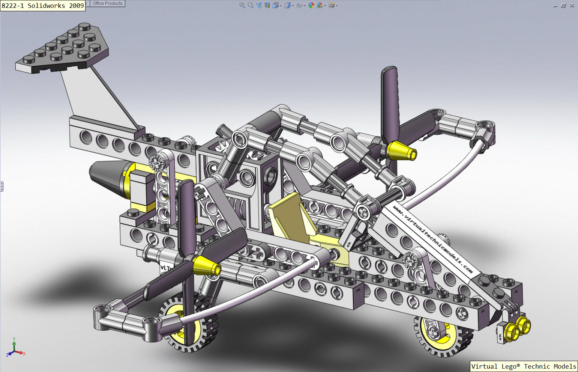Expand the collapsed left panel handle
Viewport: 578px width, 372px height.
[x=2, y=186]
